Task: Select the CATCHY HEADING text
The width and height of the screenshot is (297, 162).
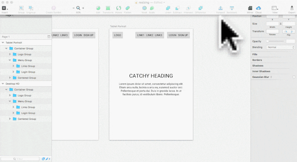Action: (151, 76)
